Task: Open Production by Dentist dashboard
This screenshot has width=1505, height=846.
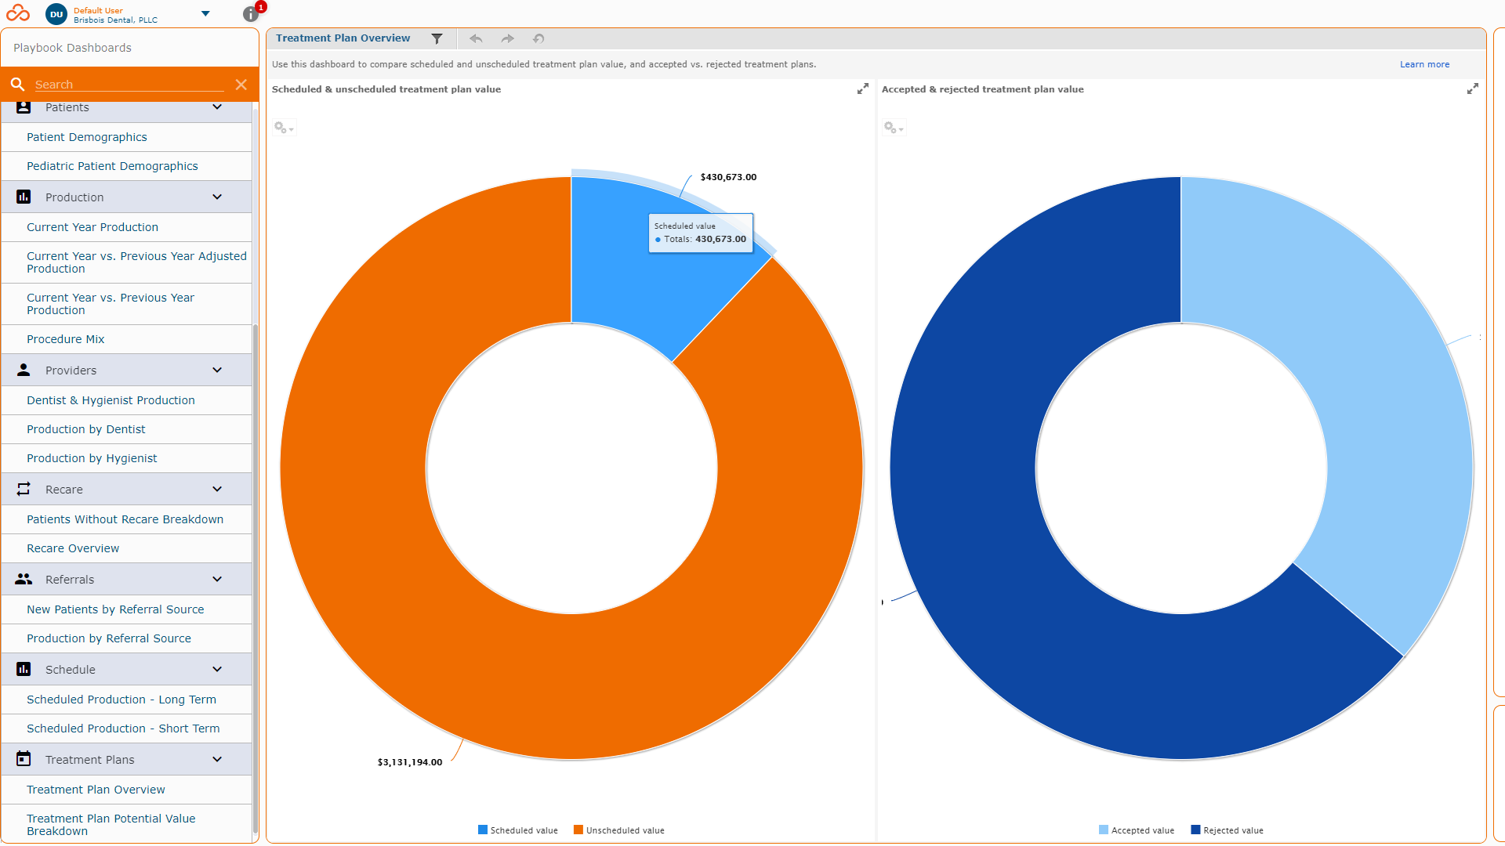Action: (x=86, y=429)
